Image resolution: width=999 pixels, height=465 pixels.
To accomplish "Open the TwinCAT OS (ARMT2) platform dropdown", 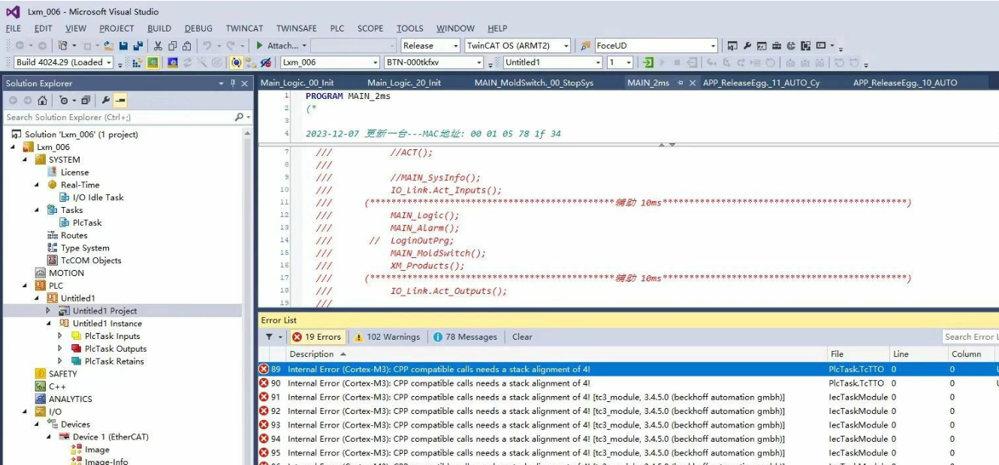I will tap(518, 45).
